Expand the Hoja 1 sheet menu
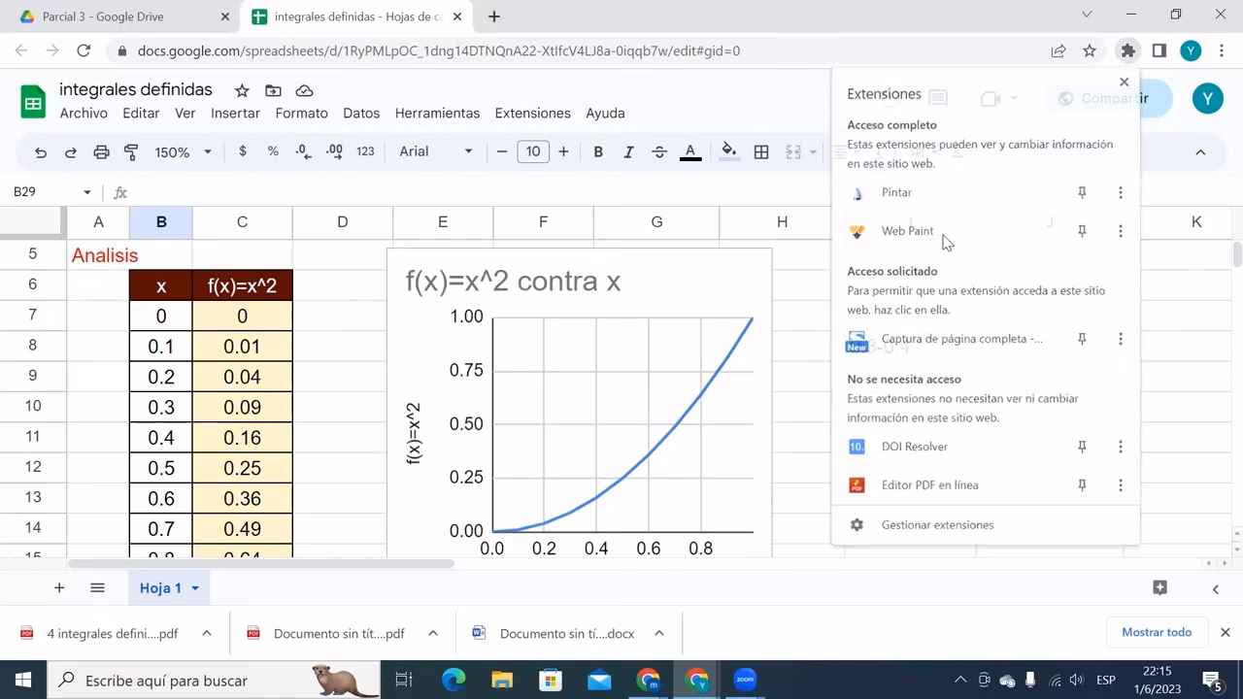 click(195, 587)
